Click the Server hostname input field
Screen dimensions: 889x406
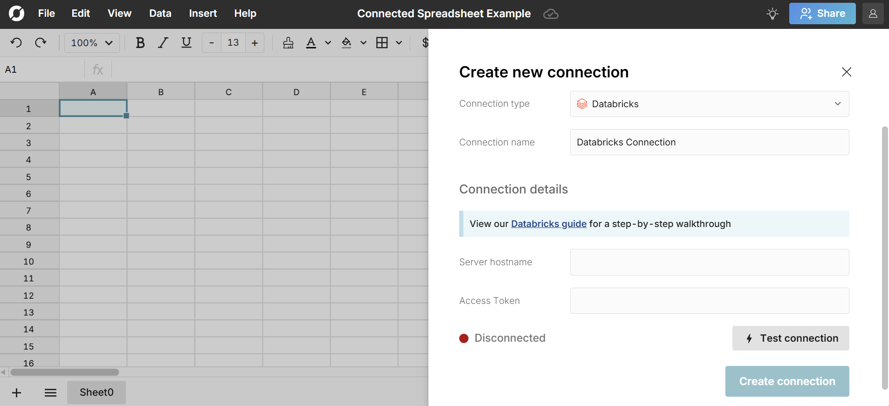(x=709, y=262)
